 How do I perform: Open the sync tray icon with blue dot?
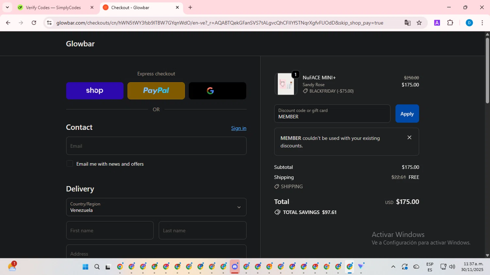405,267
